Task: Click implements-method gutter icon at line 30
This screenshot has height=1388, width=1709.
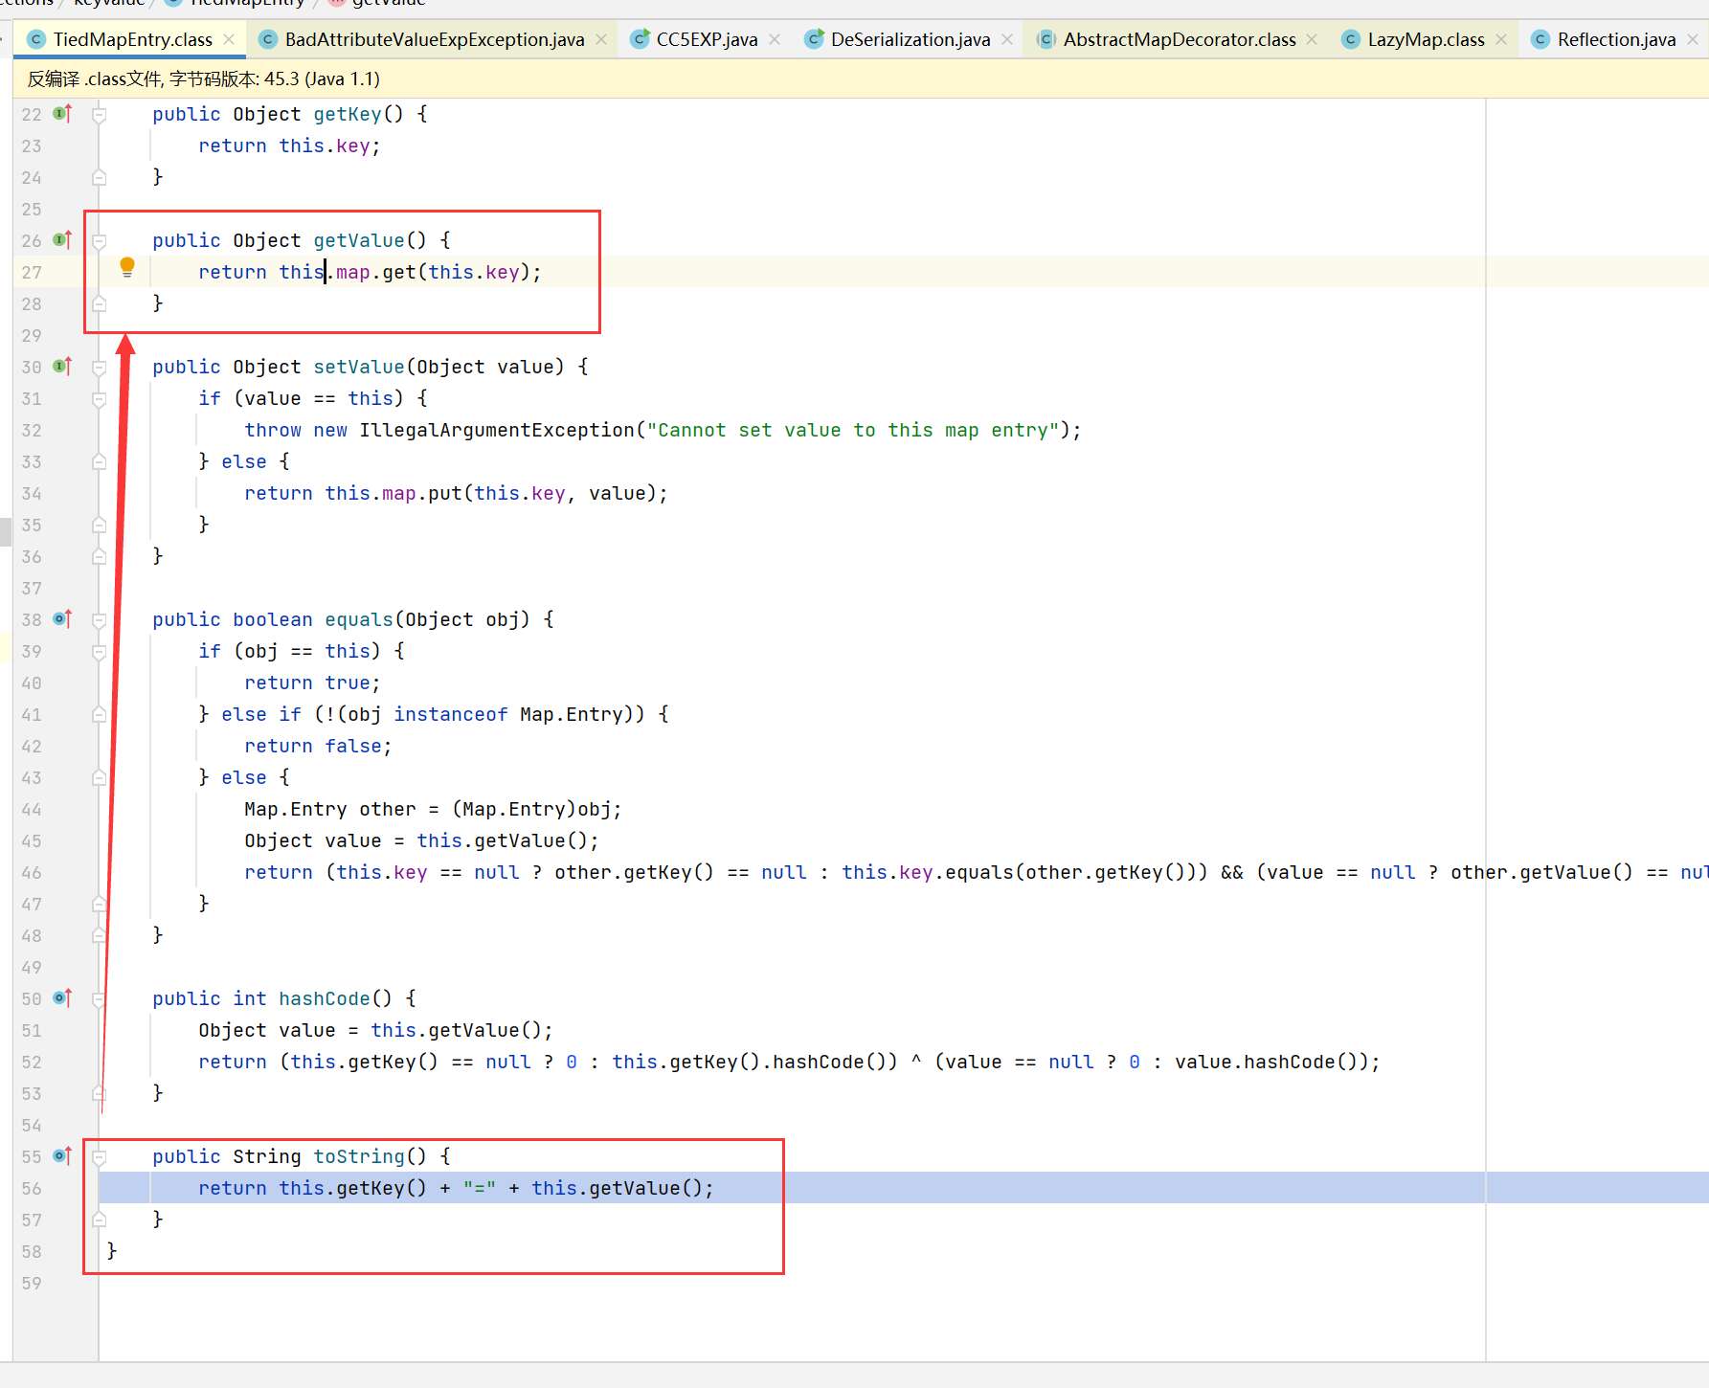Action: coord(62,367)
